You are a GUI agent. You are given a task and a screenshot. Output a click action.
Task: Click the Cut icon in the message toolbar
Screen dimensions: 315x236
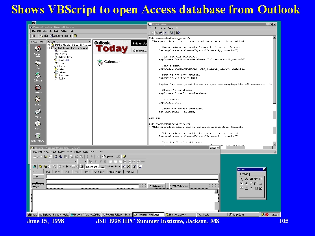coord(56,157)
